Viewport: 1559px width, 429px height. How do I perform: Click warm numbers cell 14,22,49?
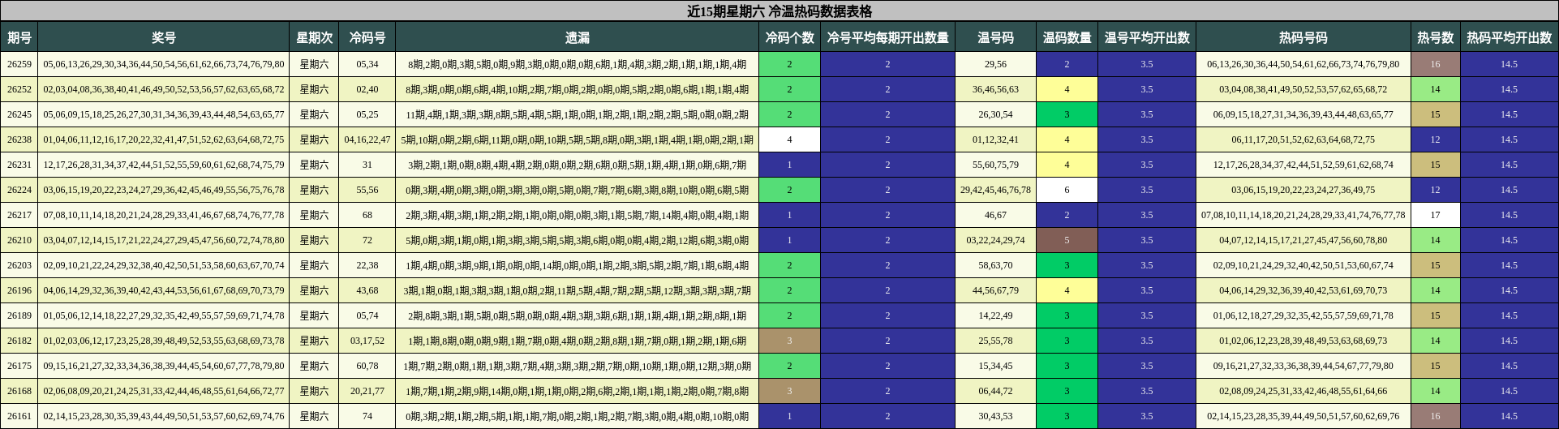click(995, 315)
